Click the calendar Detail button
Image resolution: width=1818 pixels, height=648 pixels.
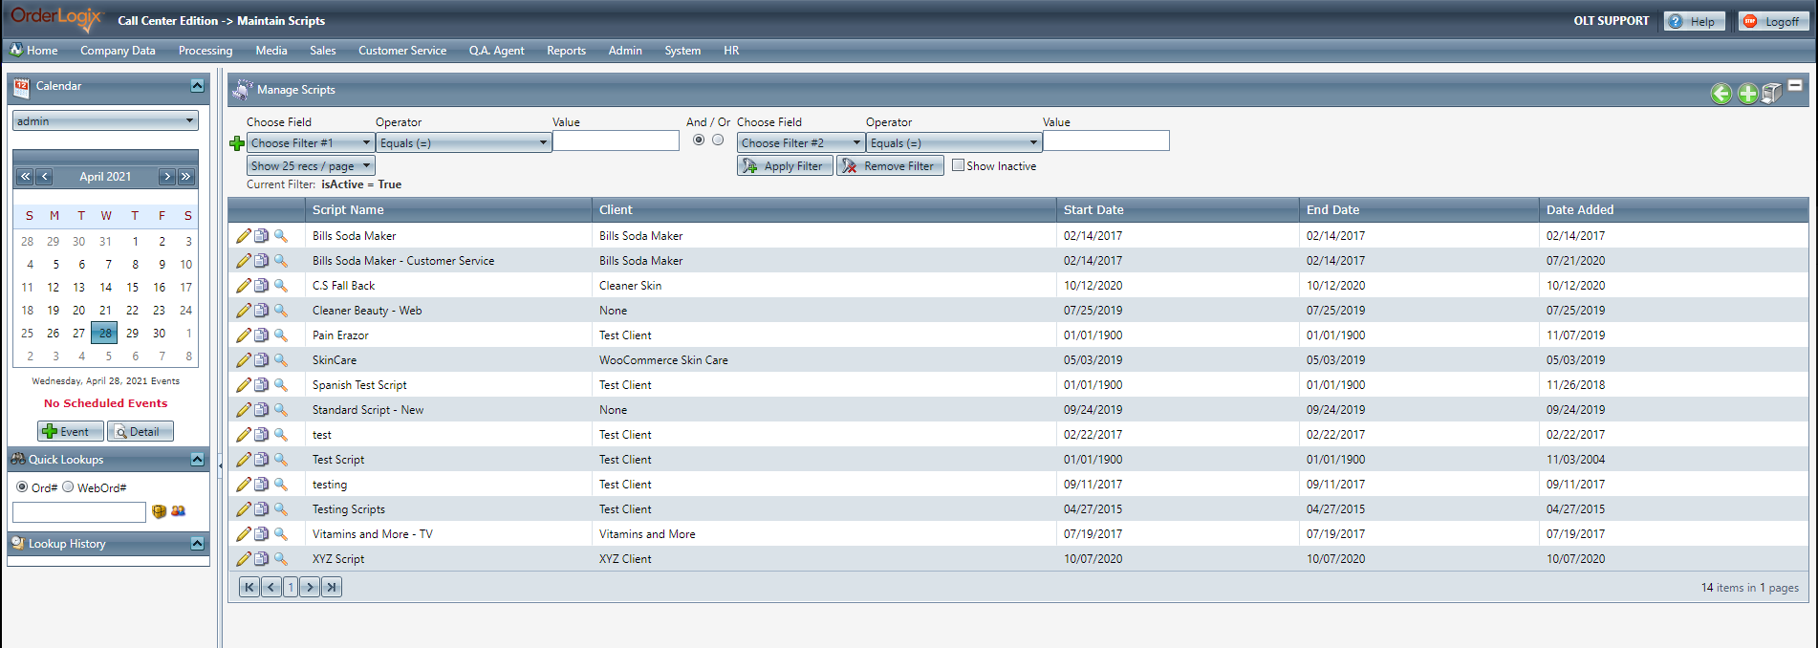pyautogui.click(x=140, y=432)
